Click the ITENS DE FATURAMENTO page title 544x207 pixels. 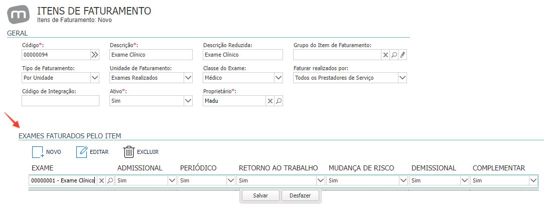(94, 11)
